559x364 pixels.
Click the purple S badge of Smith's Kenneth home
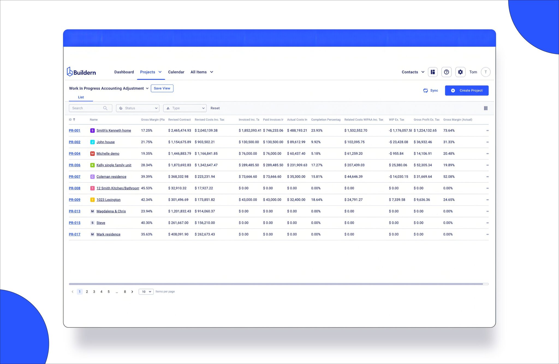[92, 131]
